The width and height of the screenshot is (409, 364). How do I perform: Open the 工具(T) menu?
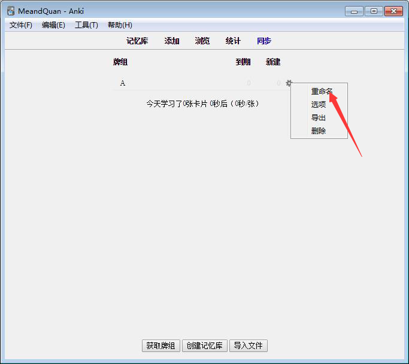(x=86, y=25)
